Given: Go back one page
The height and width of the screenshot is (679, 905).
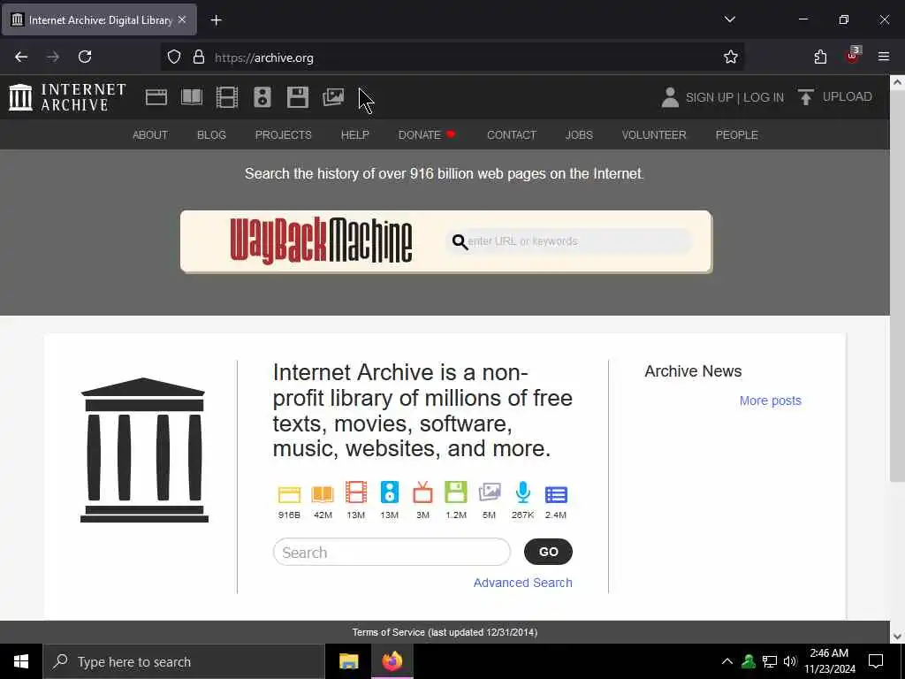Looking at the screenshot, I should click(x=21, y=57).
